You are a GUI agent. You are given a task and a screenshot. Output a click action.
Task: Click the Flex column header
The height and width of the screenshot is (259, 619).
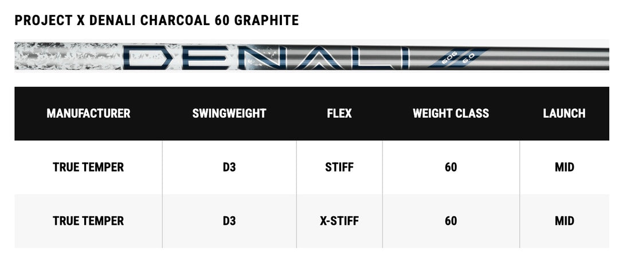[x=339, y=113]
